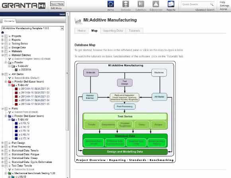Click the red record icon for 2013-04-15 SLM-2321 01

(16, 89)
